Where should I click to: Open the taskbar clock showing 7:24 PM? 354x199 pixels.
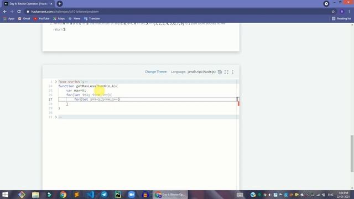pyautogui.click(x=343, y=195)
